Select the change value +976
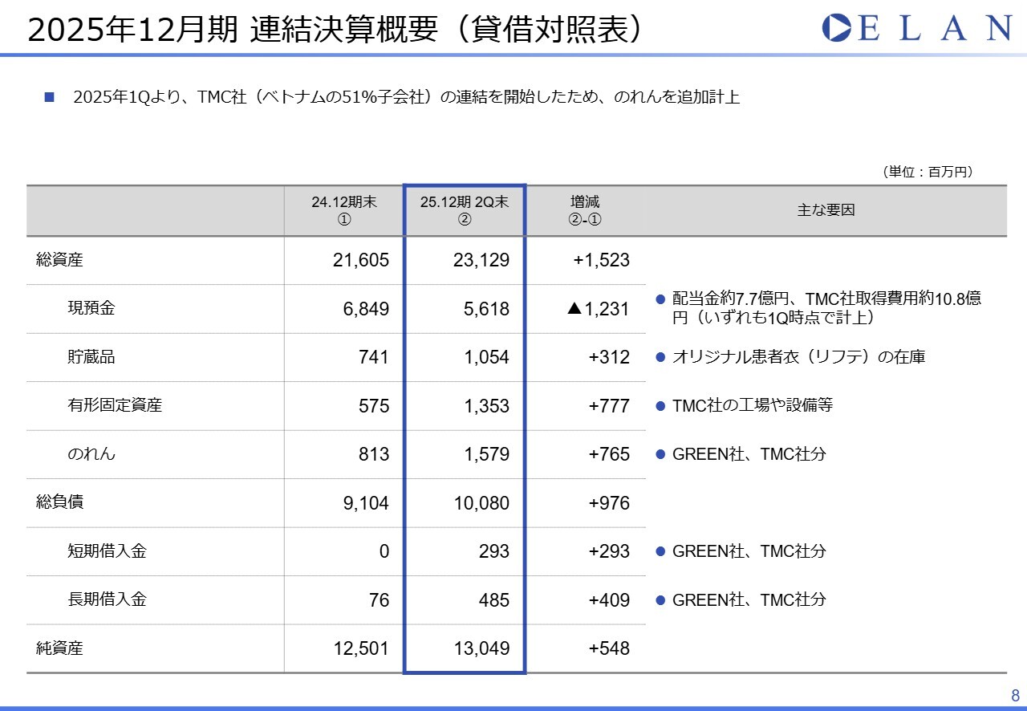This screenshot has width=1027, height=711. pos(610,503)
